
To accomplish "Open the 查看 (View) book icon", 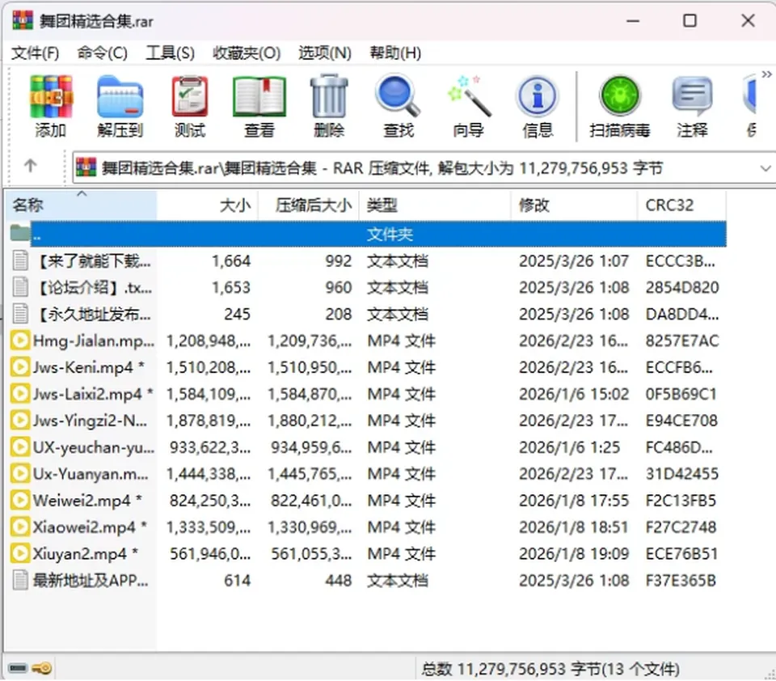I will (x=259, y=96).
